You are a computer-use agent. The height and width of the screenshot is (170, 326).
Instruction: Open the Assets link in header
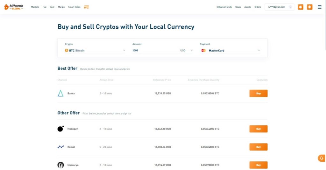pyautogui.click(x=247, y=7)
